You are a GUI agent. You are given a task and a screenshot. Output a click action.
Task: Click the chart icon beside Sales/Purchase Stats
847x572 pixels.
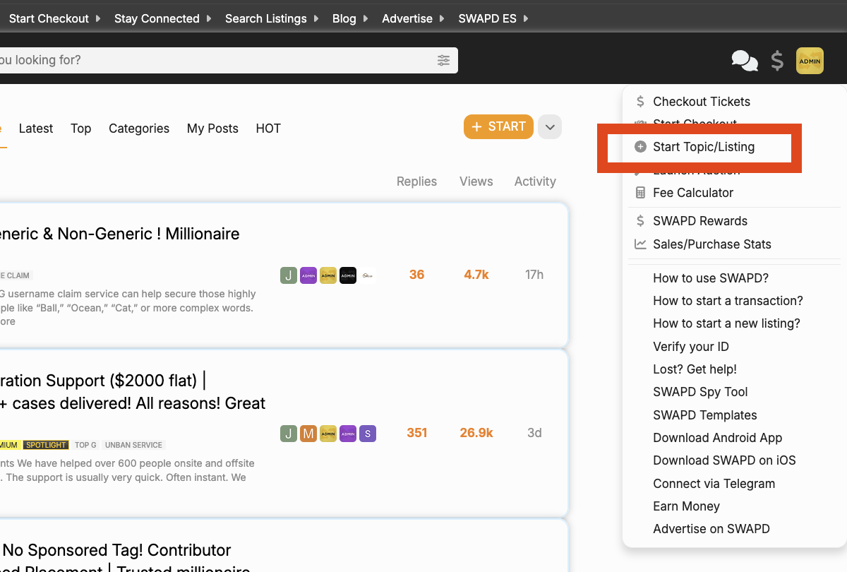pos(640,244)
